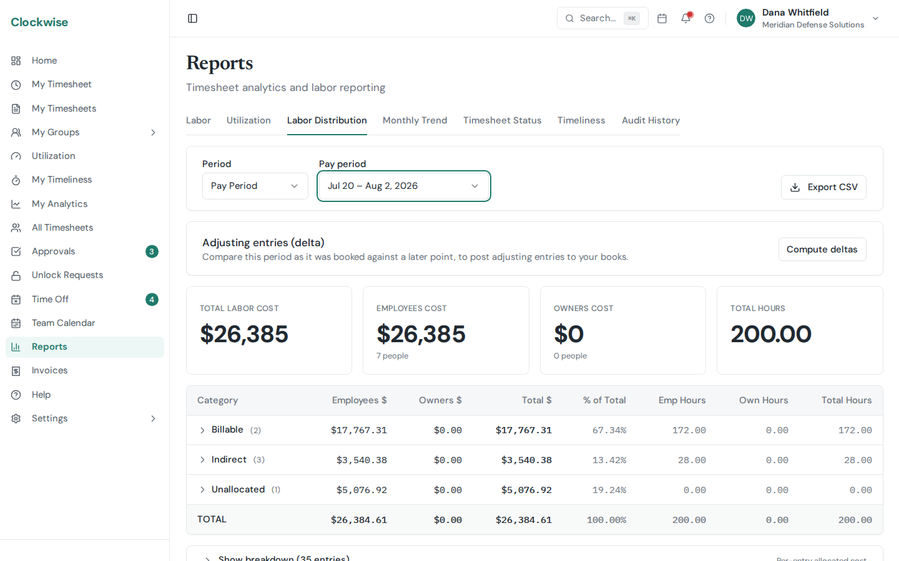Go to Invoices page
The height and width of the screenshot is (561, 899).
[x=85, y=371]
